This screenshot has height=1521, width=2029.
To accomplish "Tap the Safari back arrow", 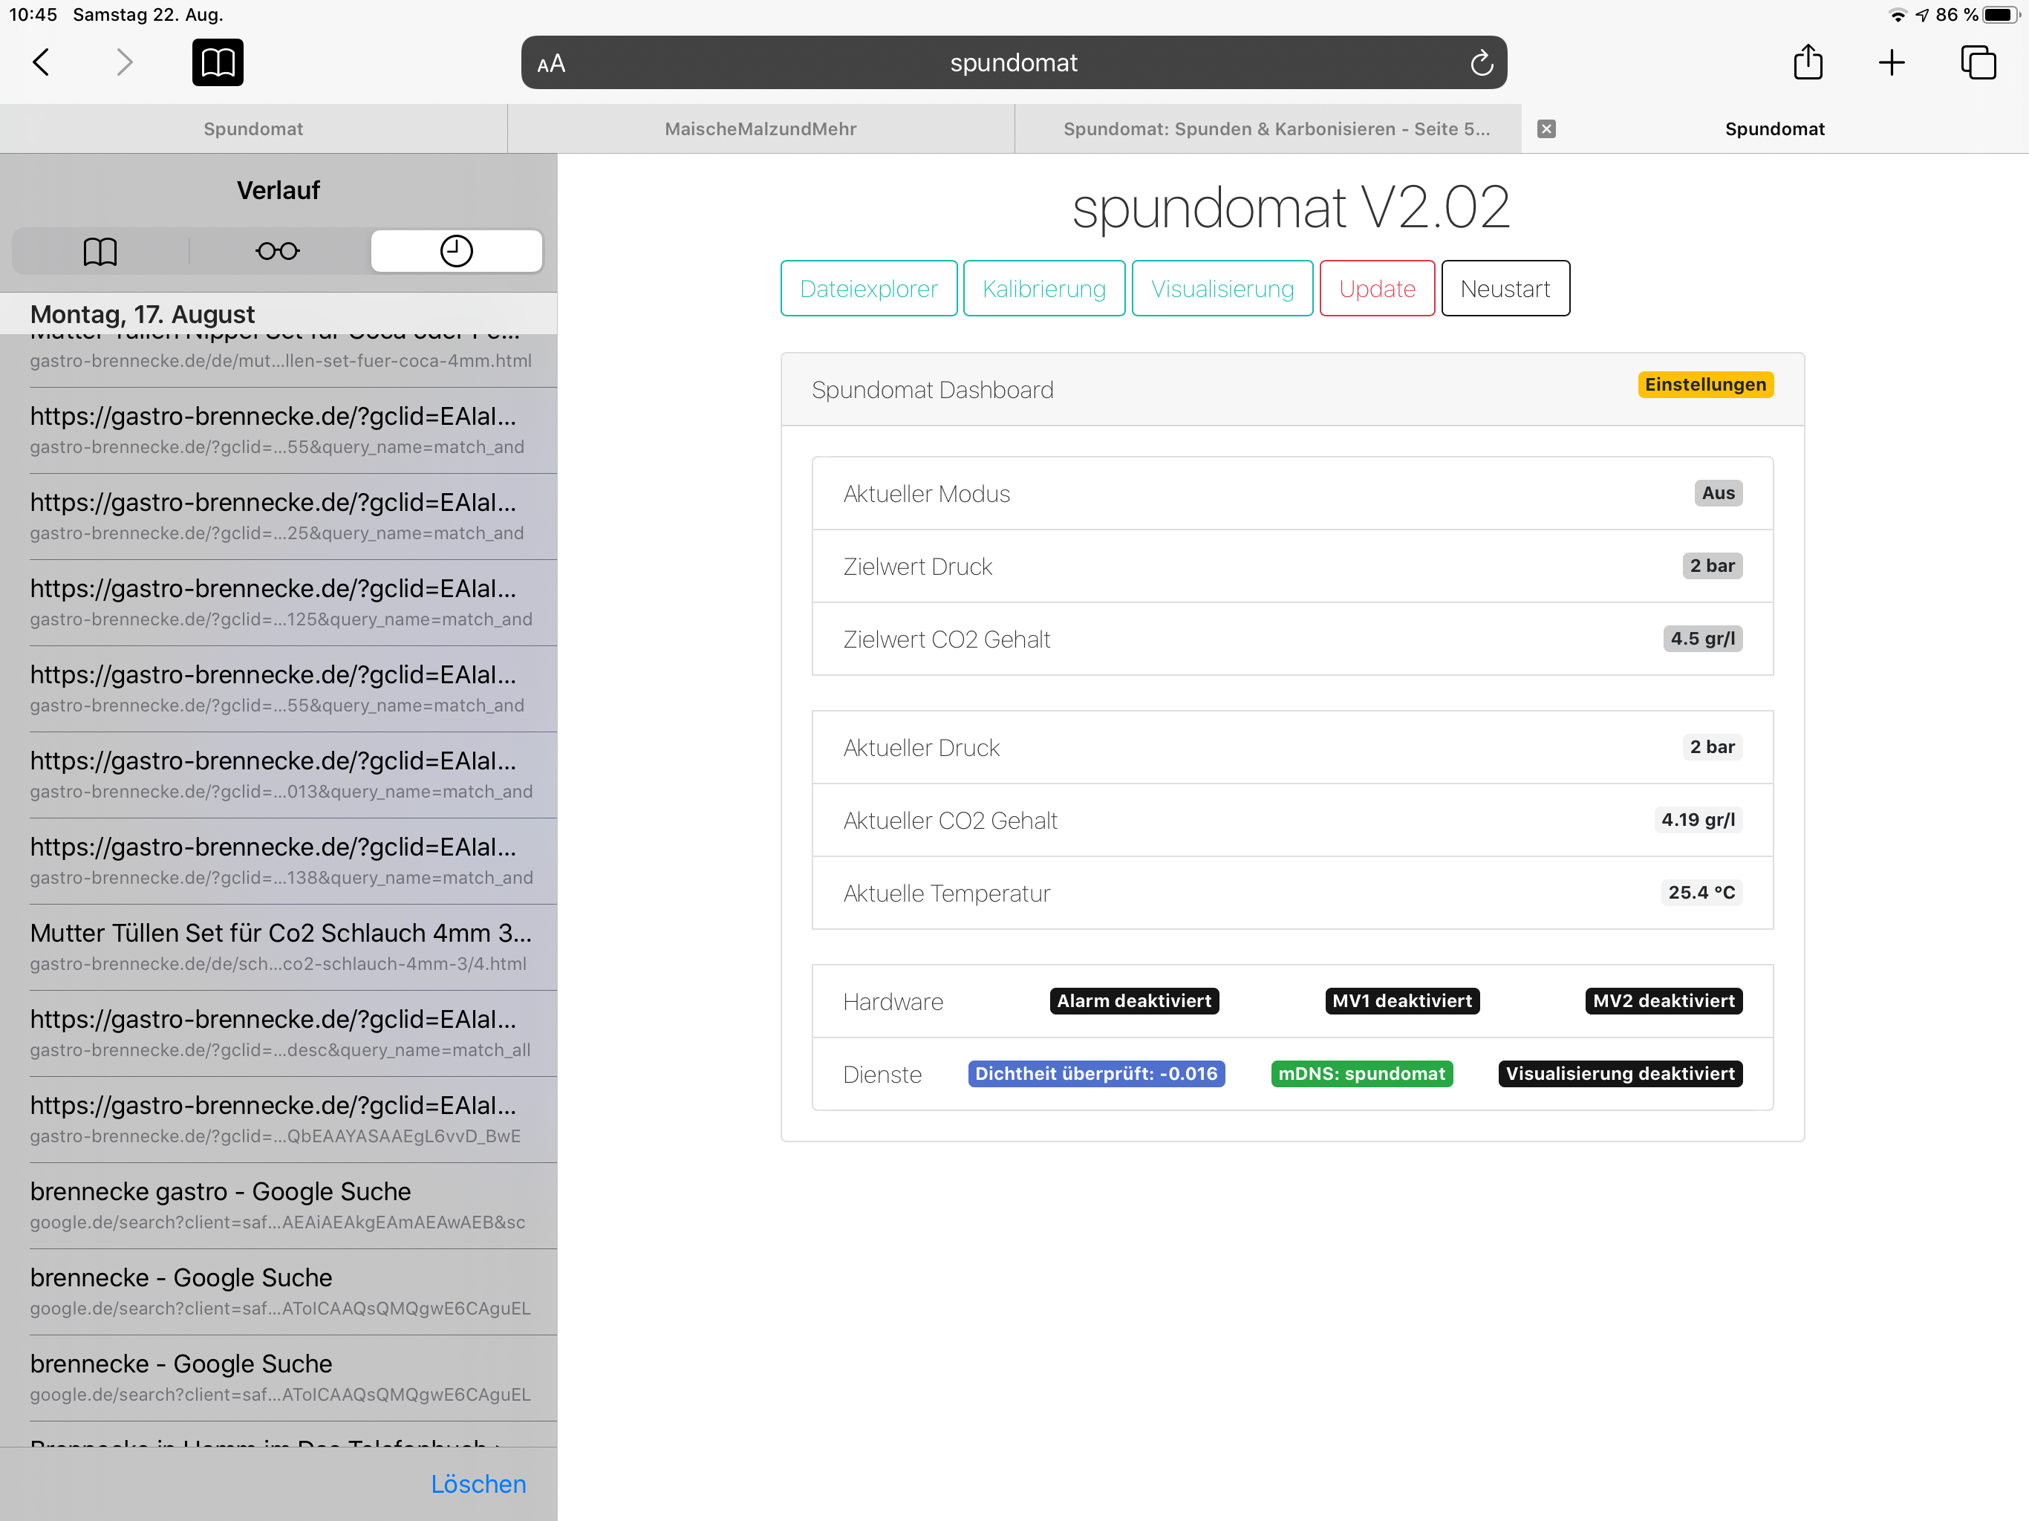I will pyautogui.click(x=42, y=62).
